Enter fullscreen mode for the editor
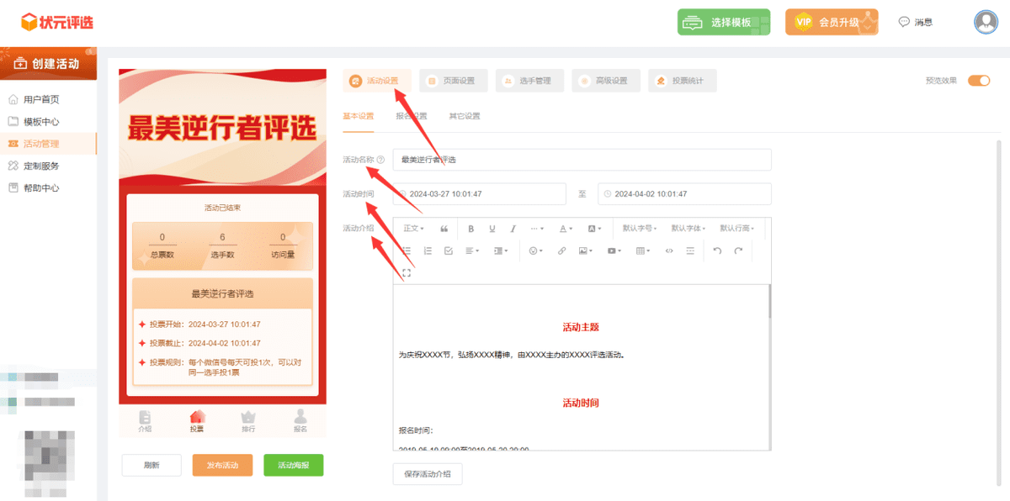This screenshot has height=501, width=1010. pyautogui.click(x=407, y=272)
